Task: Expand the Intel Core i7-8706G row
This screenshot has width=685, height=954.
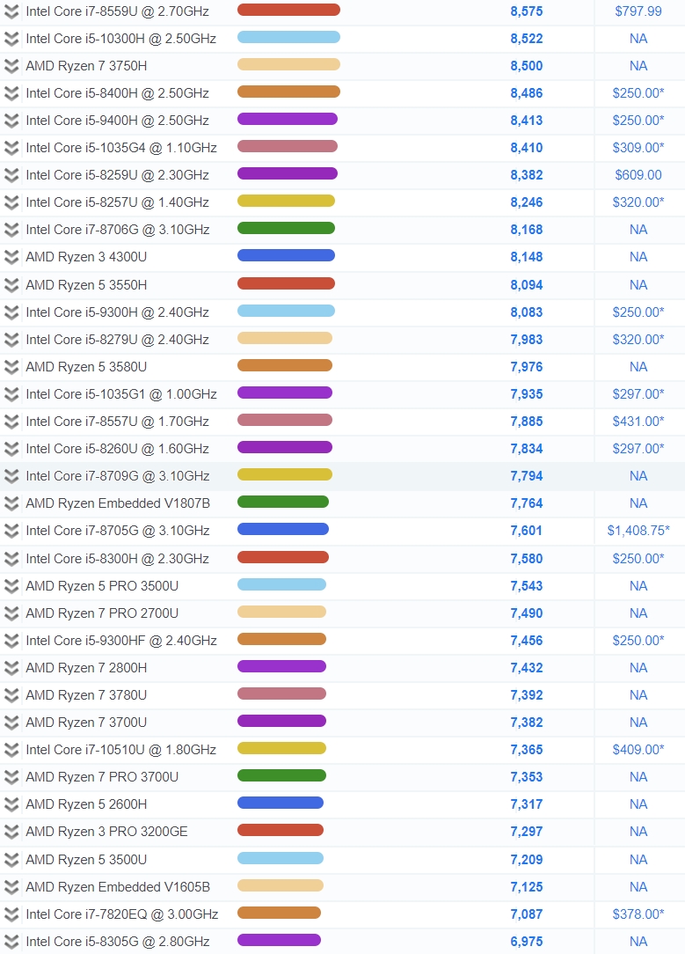Action: click(11, 231)
